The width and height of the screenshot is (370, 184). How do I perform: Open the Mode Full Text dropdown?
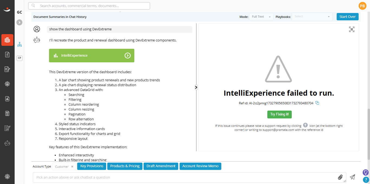click(x=261, y=17)
